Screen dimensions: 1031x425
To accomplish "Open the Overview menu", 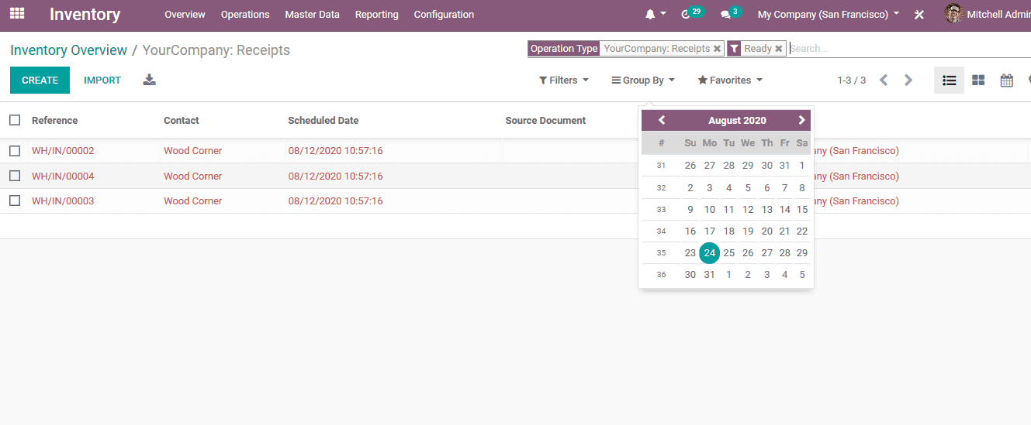I will [x=185, y=15].
